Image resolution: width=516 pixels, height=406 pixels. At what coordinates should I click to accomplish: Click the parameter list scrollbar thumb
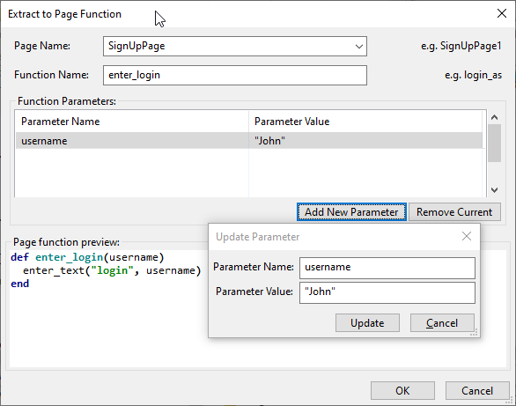point(494,143)
